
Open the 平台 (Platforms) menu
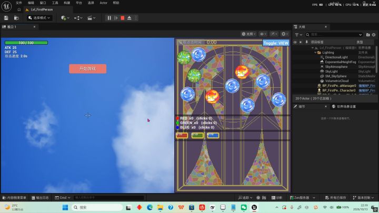79,3
